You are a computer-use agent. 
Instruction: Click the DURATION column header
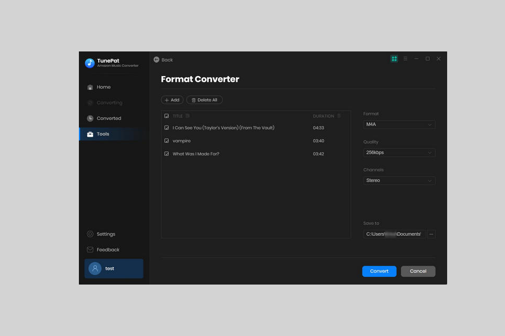point(324,116)
